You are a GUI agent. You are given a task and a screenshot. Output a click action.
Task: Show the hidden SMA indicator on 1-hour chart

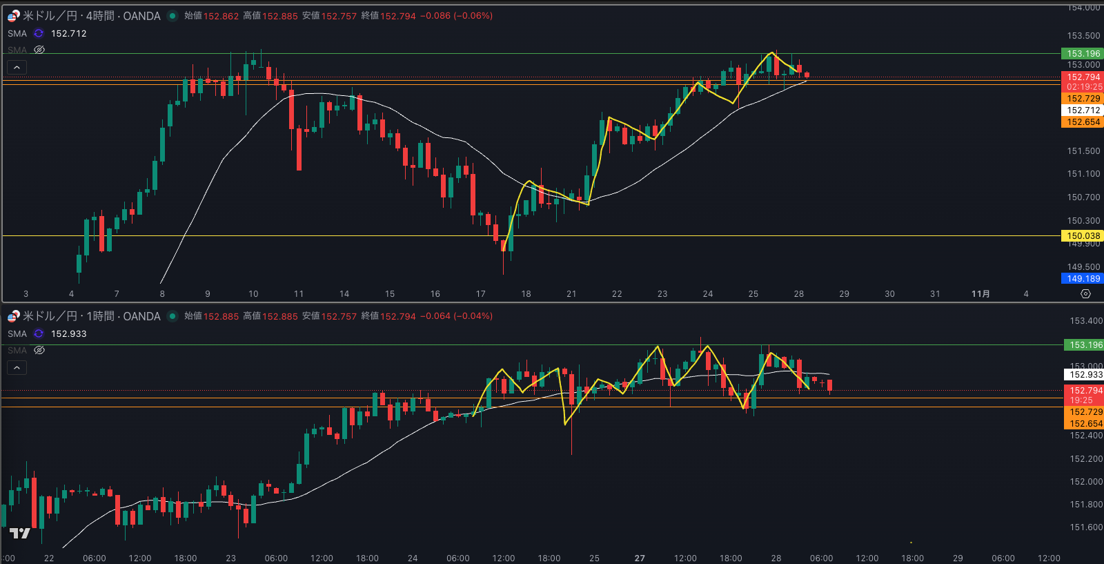[x=39, y=350]
